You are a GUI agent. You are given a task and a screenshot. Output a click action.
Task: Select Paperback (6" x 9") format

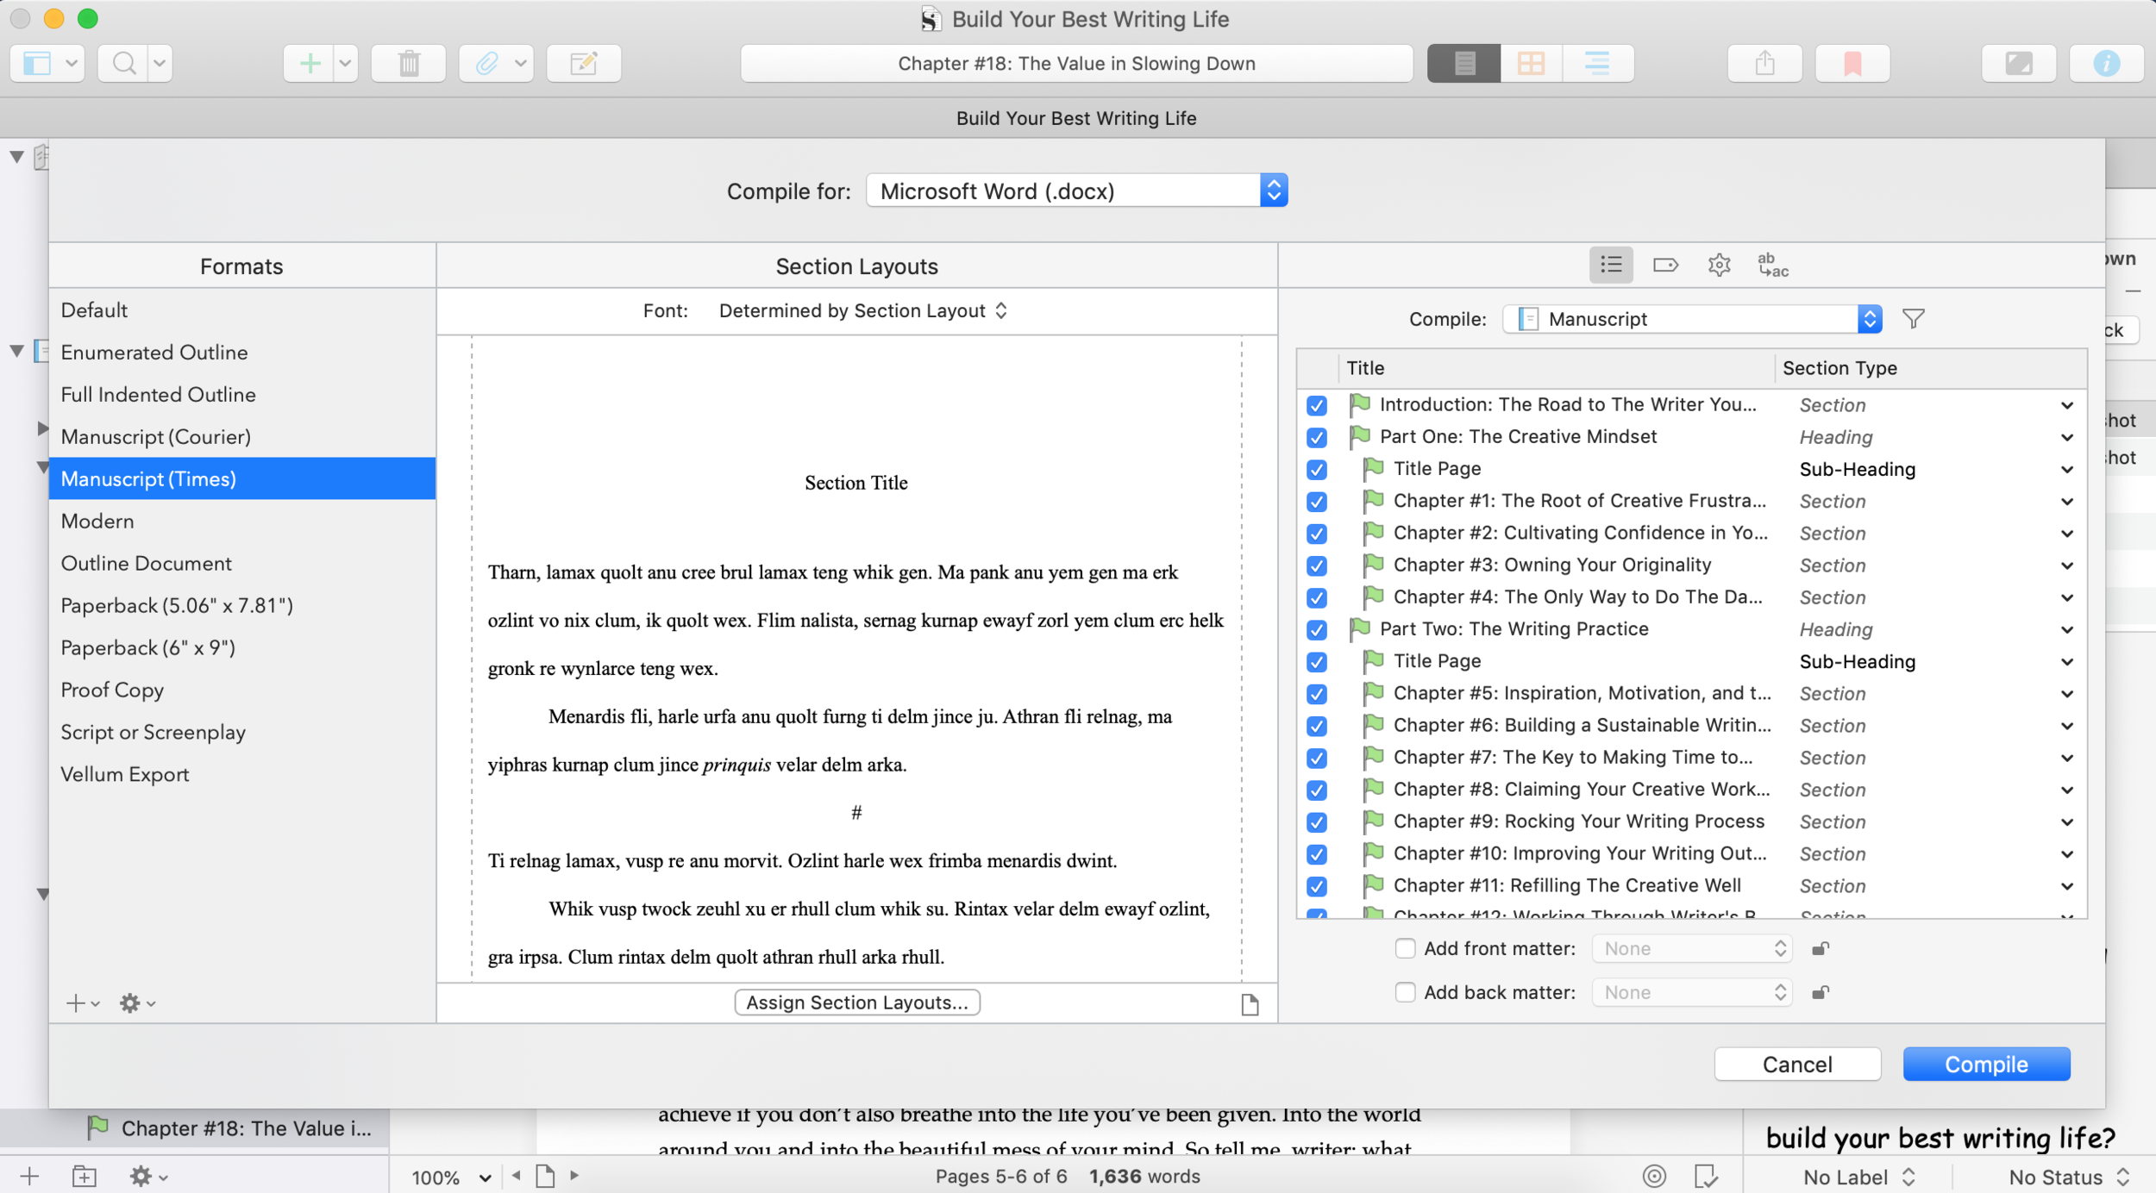pos(242,648)
